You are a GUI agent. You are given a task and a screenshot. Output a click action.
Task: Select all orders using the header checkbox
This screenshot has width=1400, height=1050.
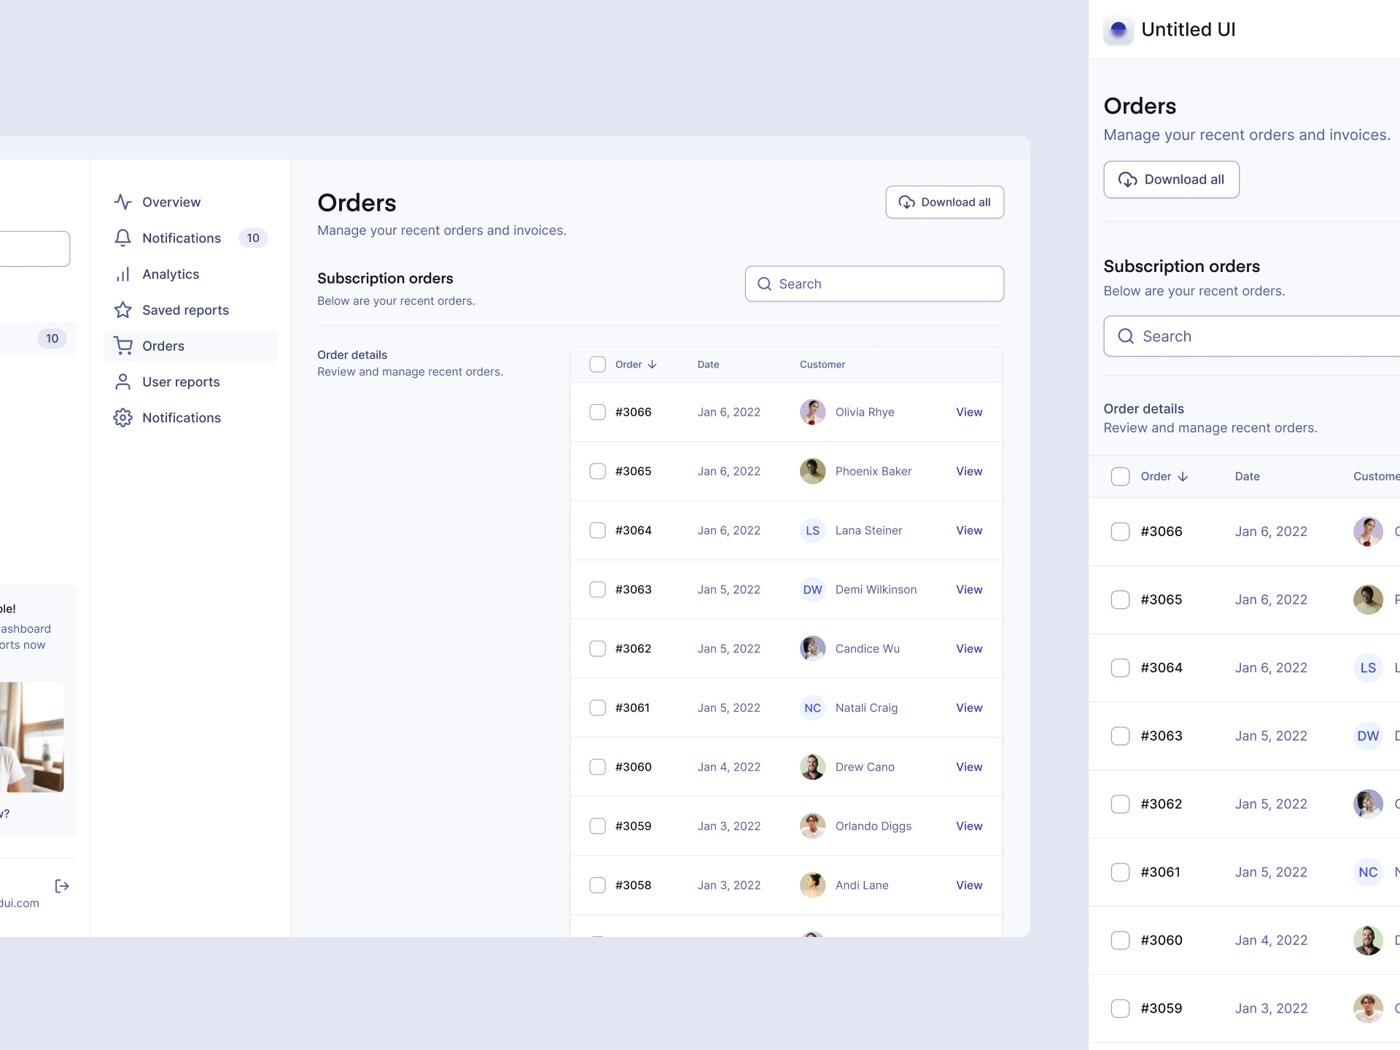coord(597,364)
